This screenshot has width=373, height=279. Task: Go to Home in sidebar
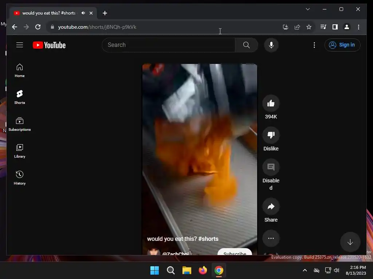(20, 70)
